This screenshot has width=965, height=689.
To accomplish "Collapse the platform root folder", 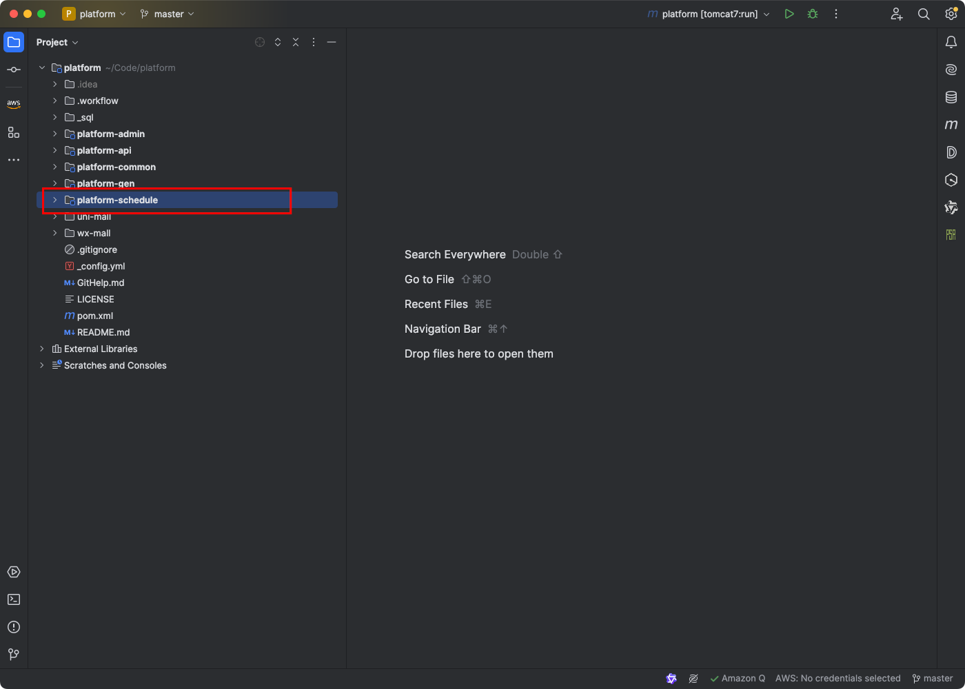I will click(42, 68).
